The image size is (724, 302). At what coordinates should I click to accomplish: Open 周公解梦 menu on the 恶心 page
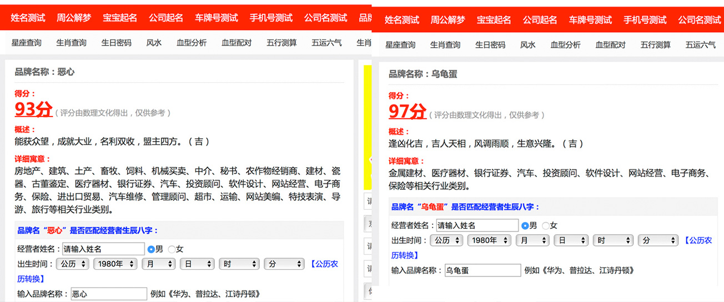coord(73,18)
